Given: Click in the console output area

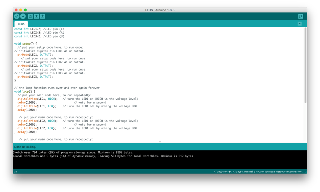Looking at the screenshot, I should 160,160.
